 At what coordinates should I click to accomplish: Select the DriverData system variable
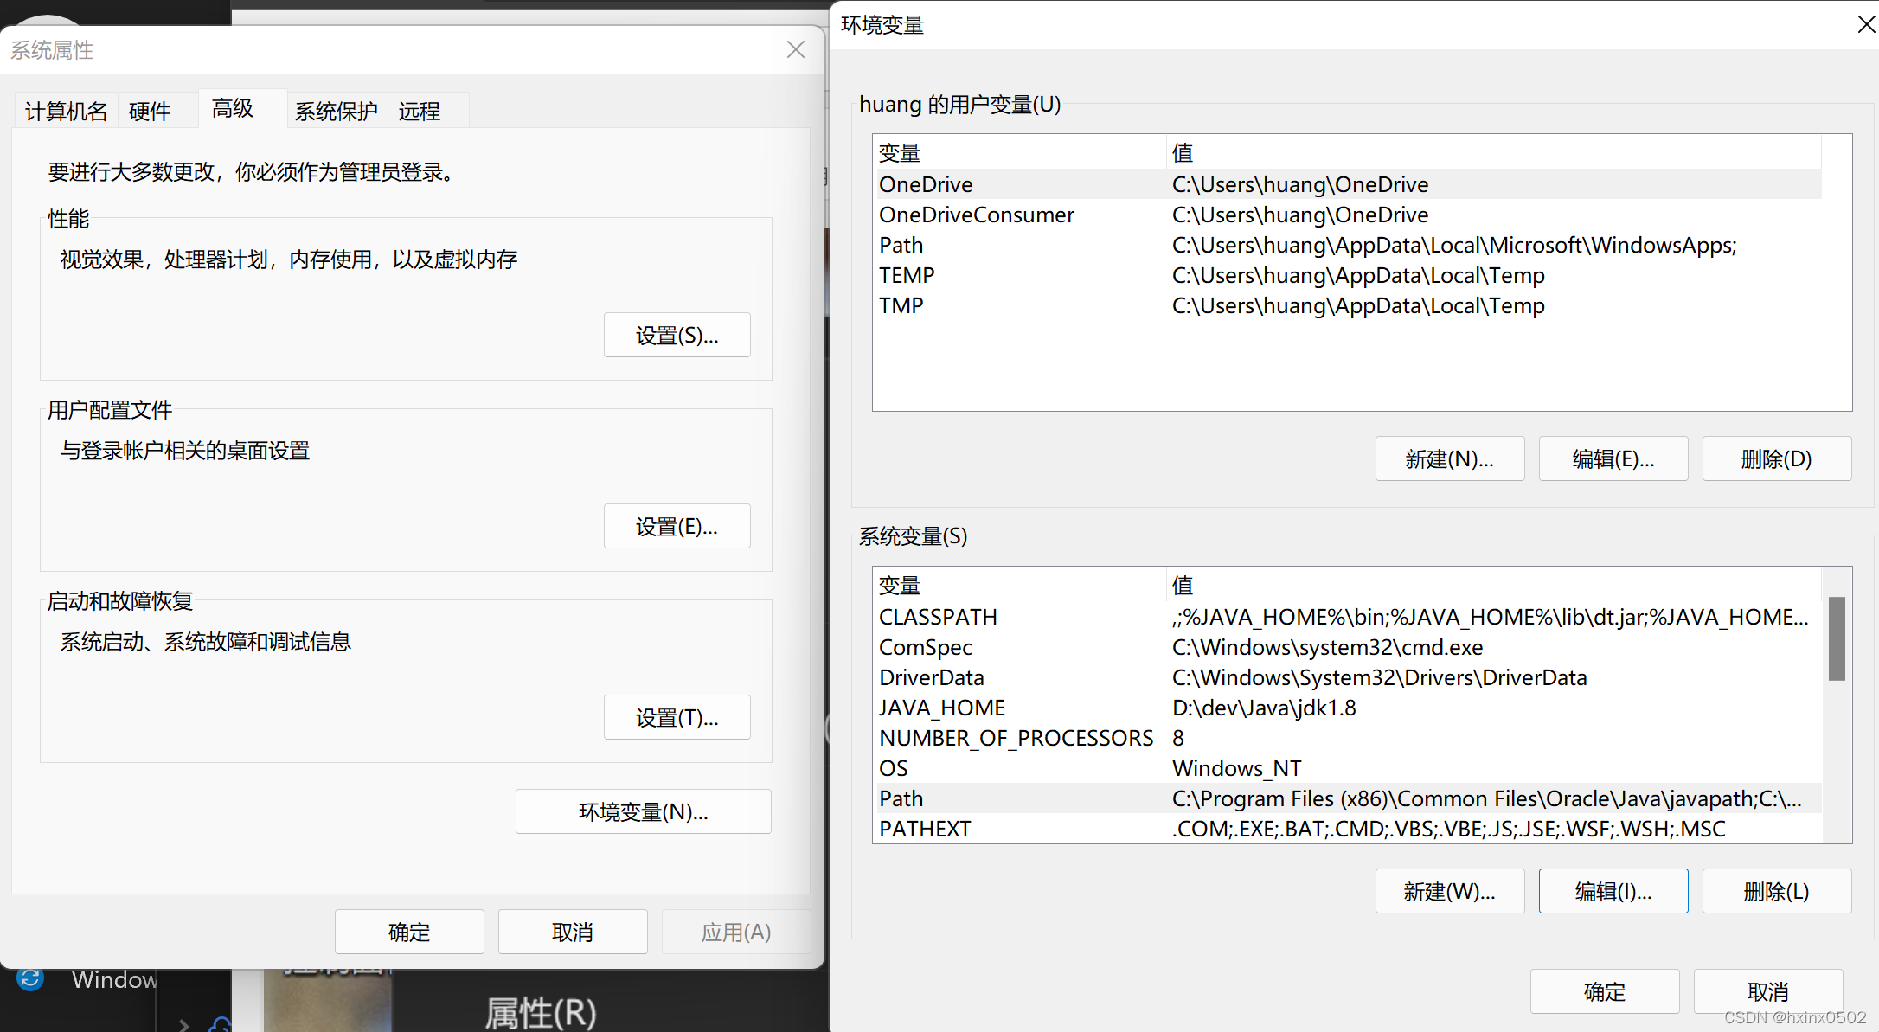tap(1348, 677)
